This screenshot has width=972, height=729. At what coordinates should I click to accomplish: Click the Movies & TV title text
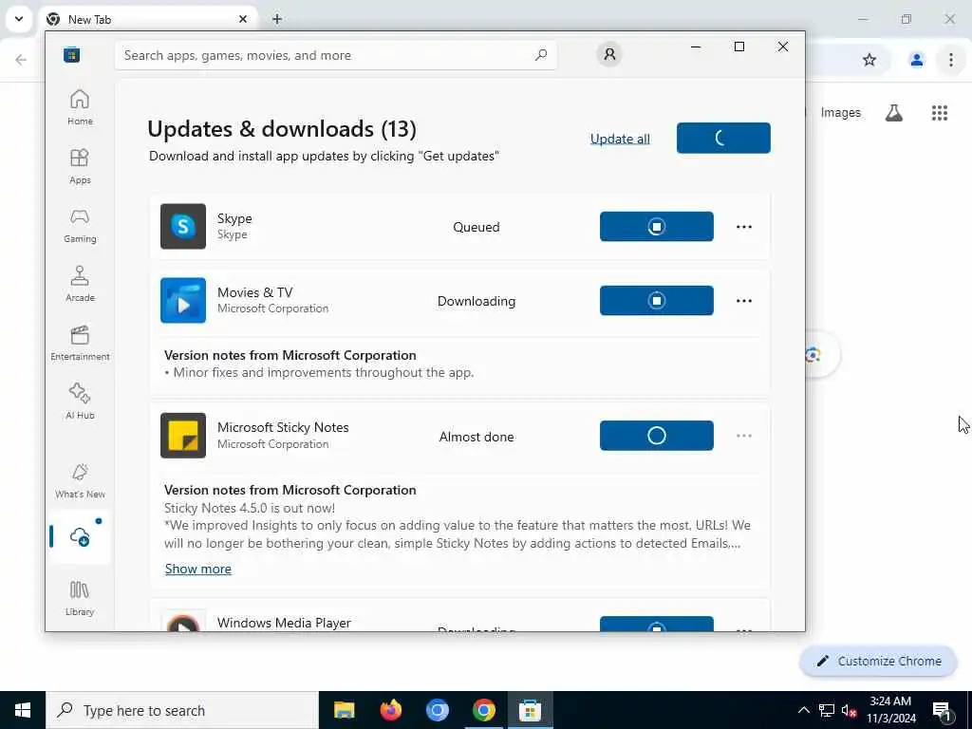[x=254, y=292]
